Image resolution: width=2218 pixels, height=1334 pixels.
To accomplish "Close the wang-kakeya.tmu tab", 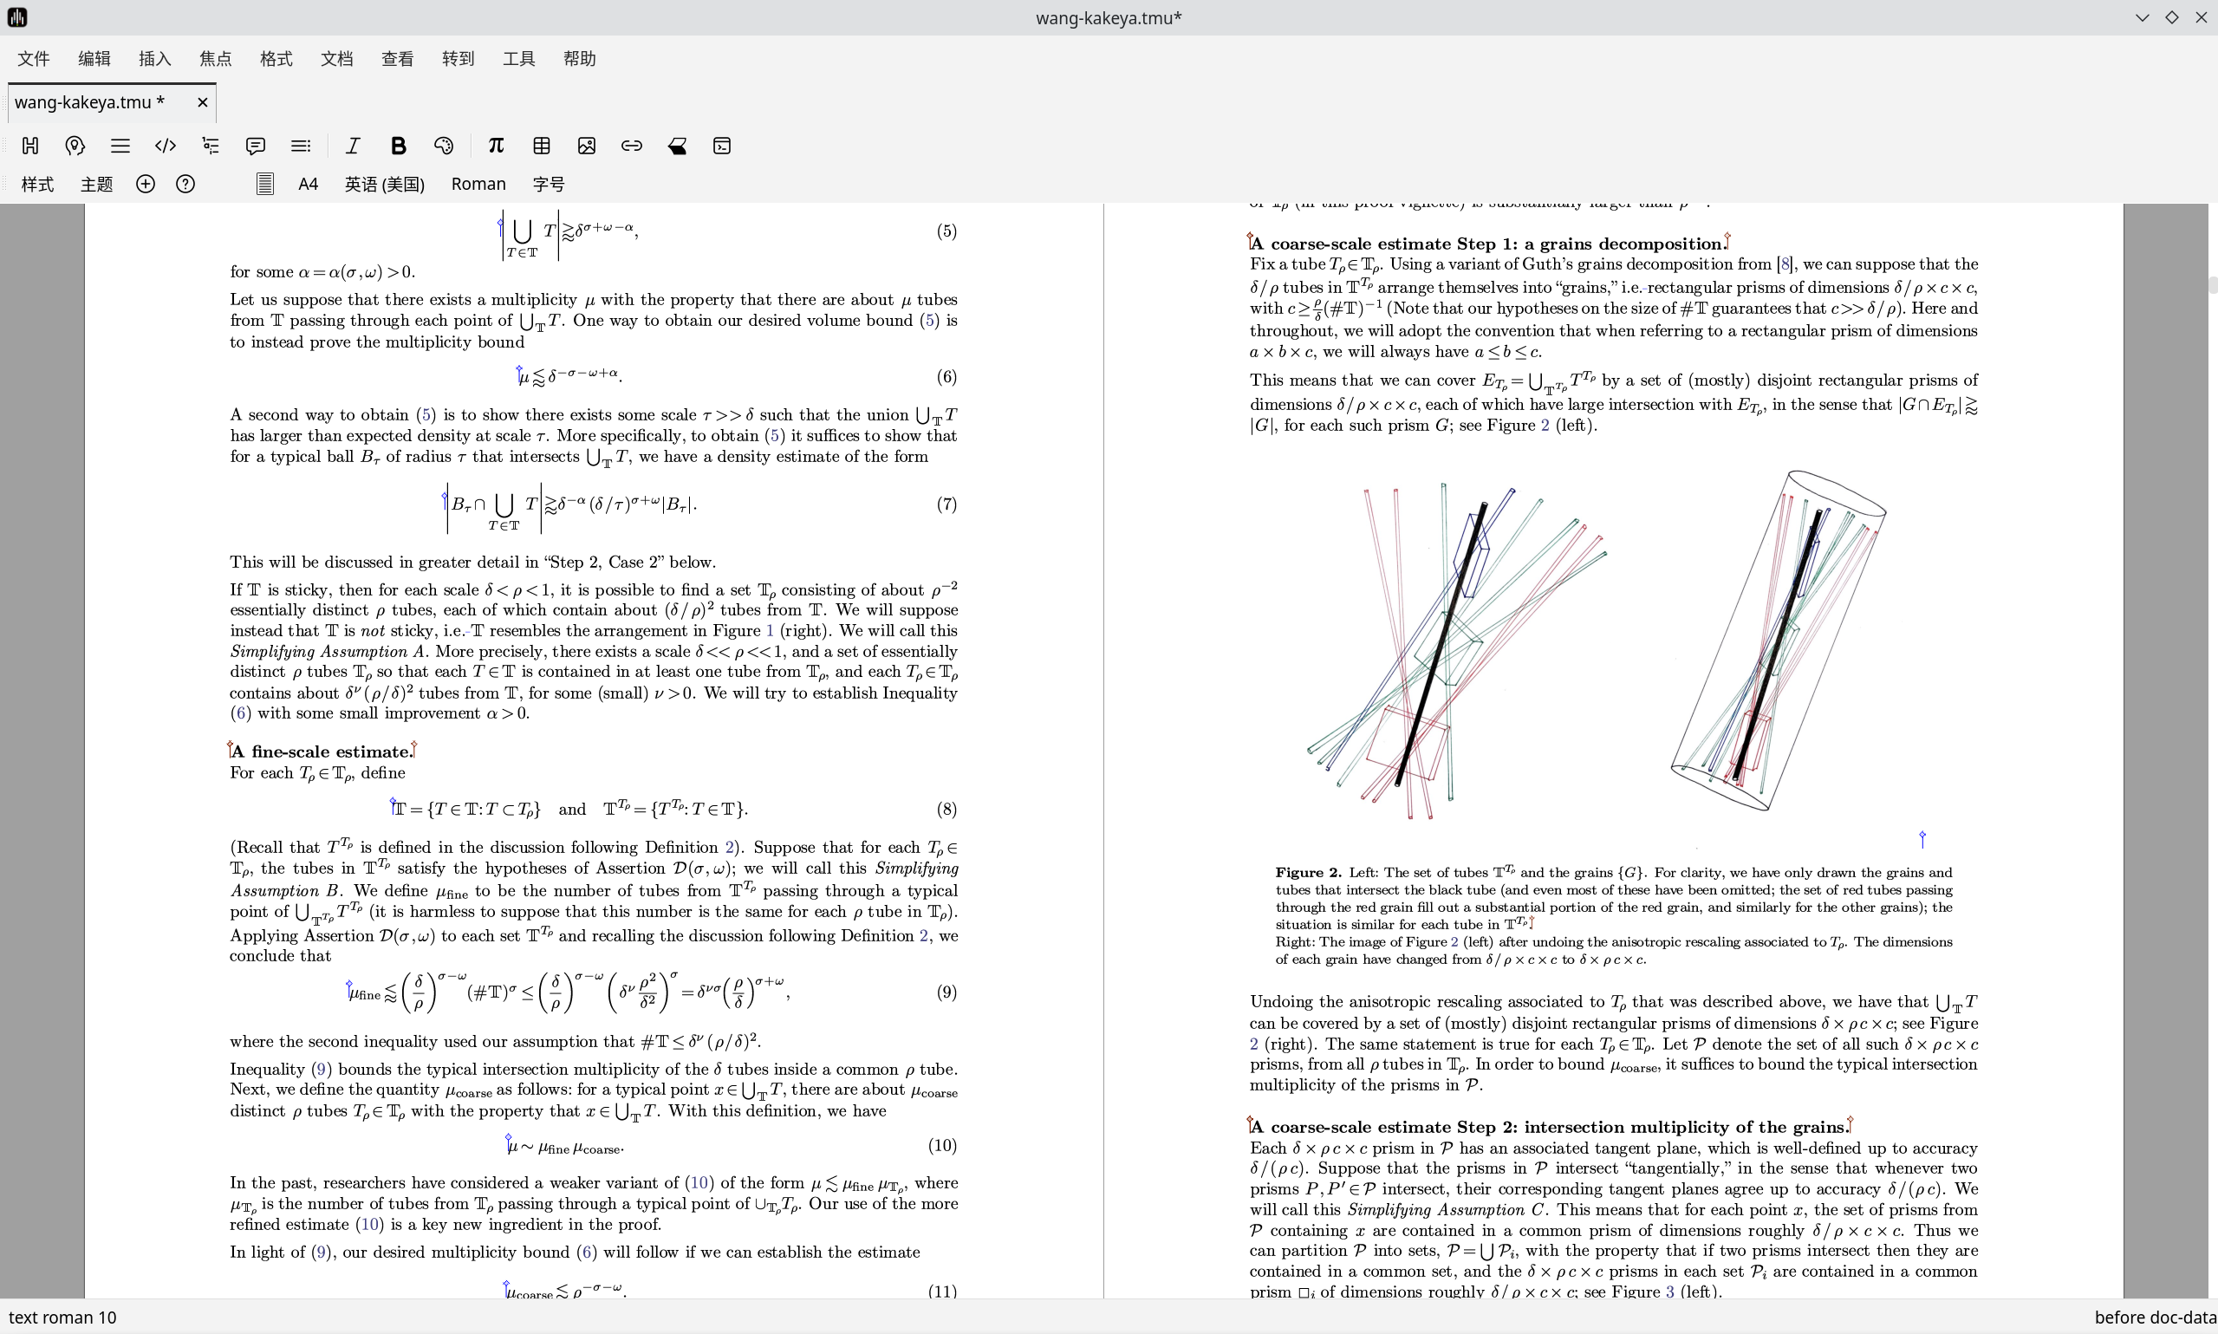I will coord(202,102).
